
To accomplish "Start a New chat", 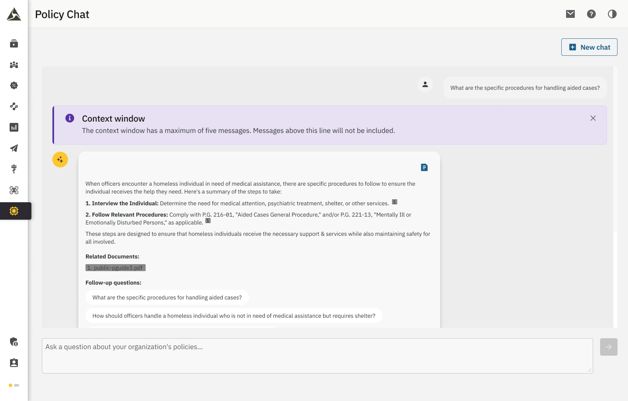I will pos(589,47).
